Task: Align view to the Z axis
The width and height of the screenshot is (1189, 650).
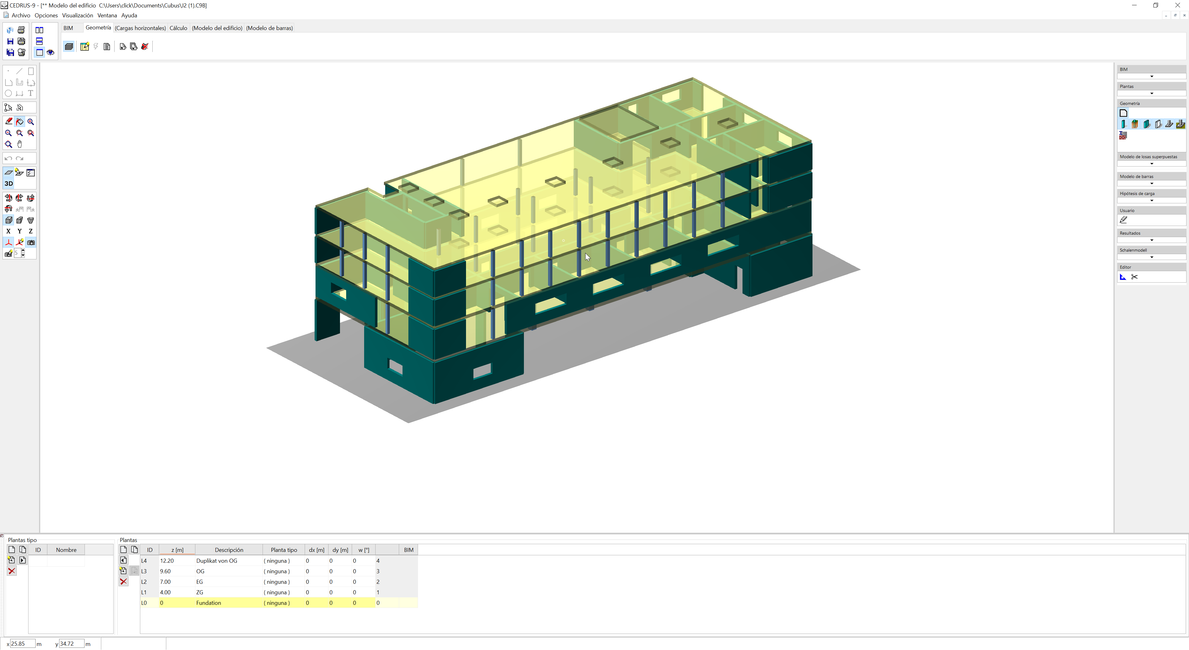Action: click(30, 232)
